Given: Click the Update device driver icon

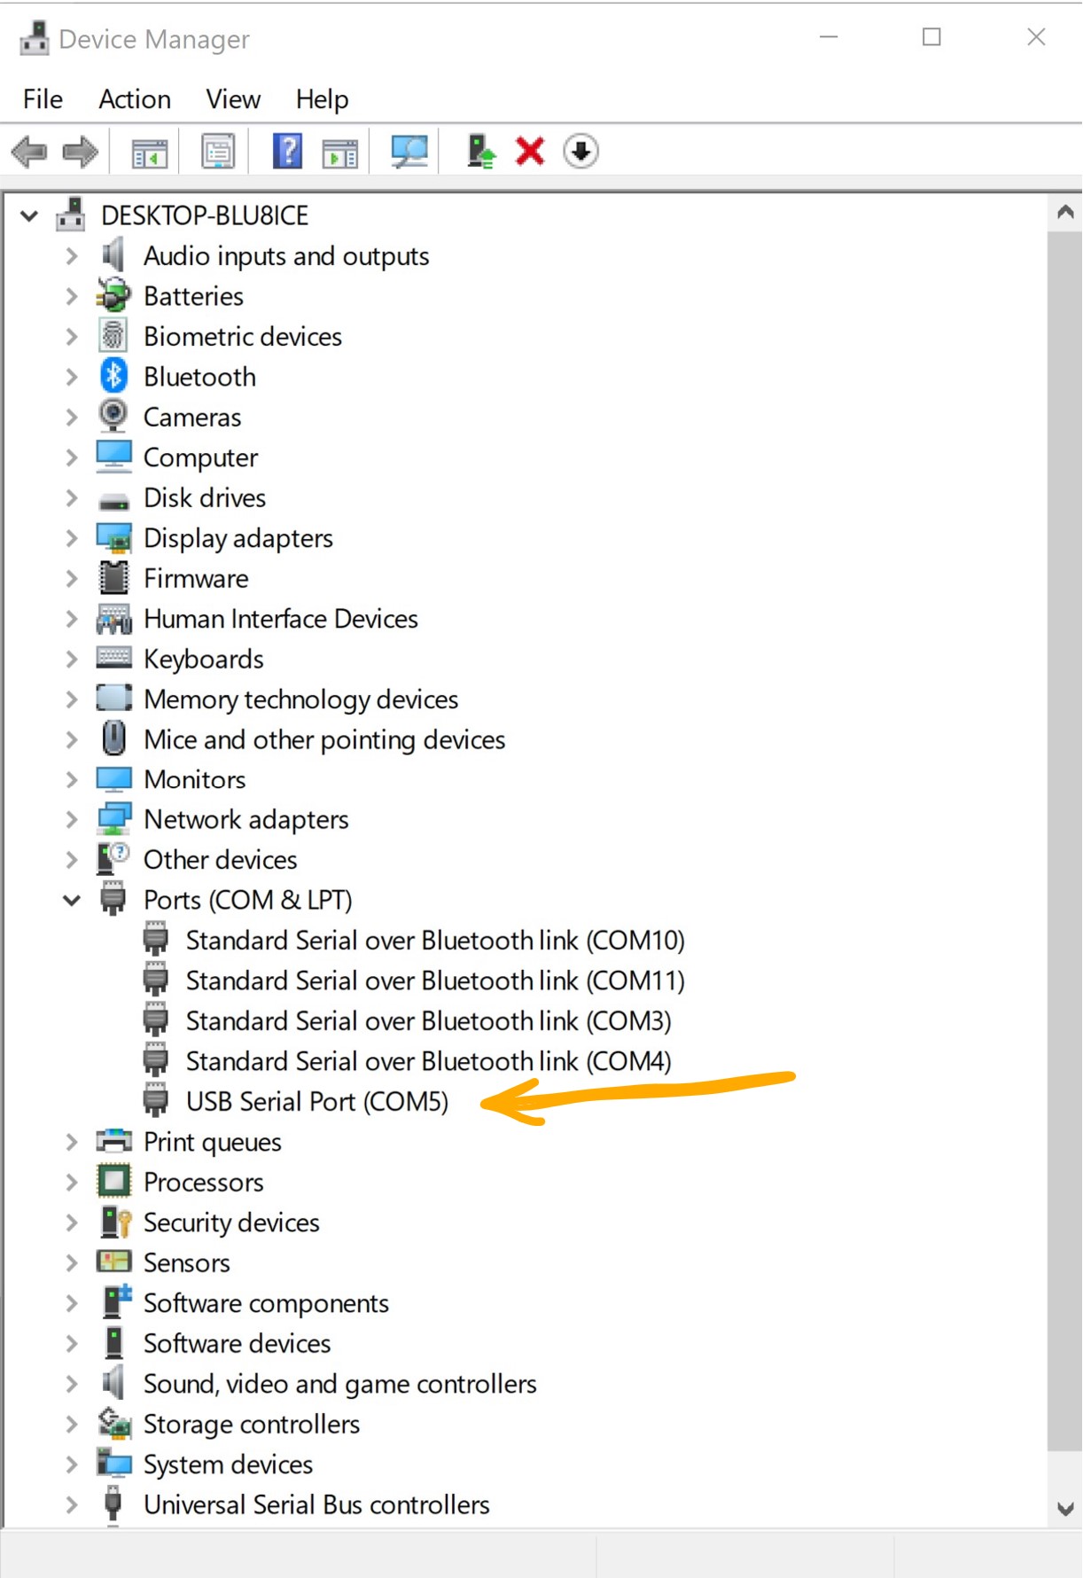Looking at the screenshot, I should 480,152.
